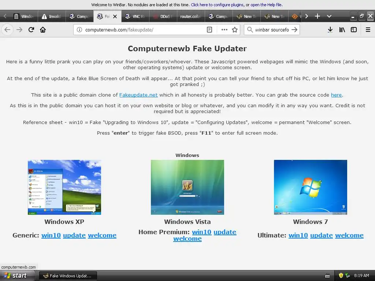Submit the search with the arrow button

pos(295,30)
